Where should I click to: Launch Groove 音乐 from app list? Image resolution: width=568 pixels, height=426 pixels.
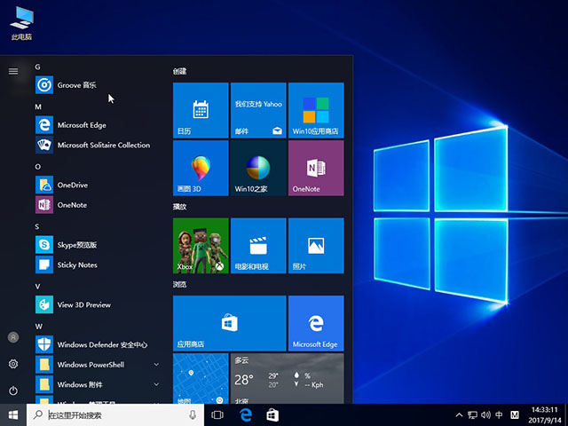click(x=98, y=85)
